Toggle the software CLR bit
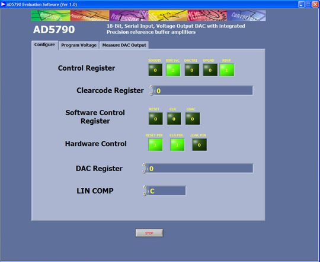This screenshot has height=262, width=320. pyautogui.click(x=174, y=119)
